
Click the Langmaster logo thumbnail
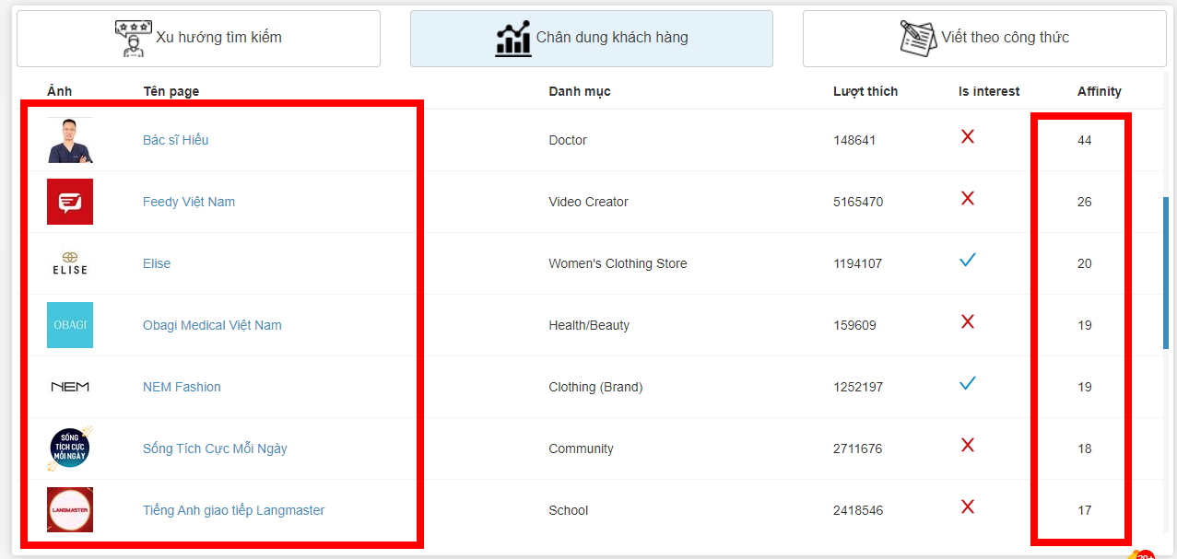coord(70,510)
